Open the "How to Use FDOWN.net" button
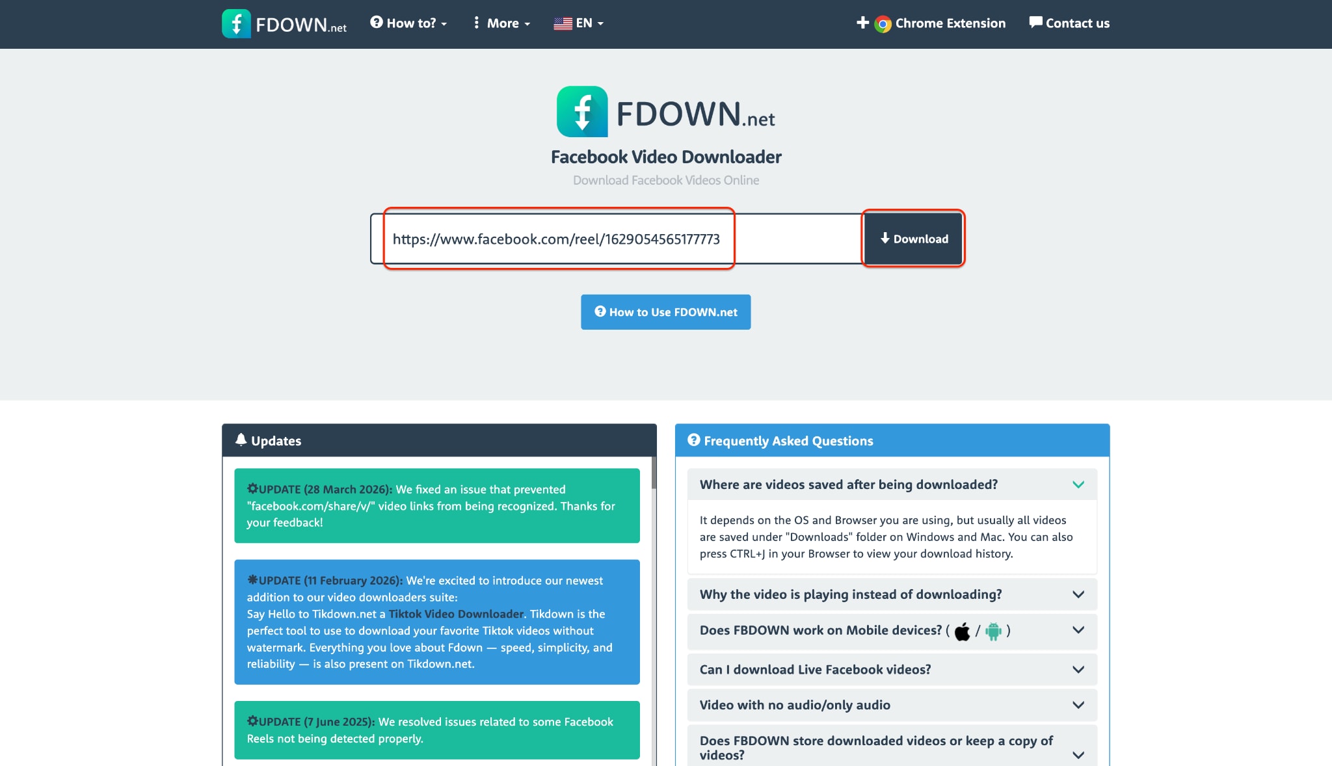 click(666, 312)
